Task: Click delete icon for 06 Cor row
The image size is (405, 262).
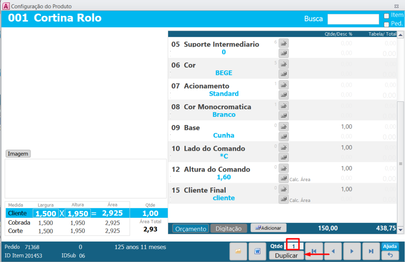Action: click(x=284, y=64)
